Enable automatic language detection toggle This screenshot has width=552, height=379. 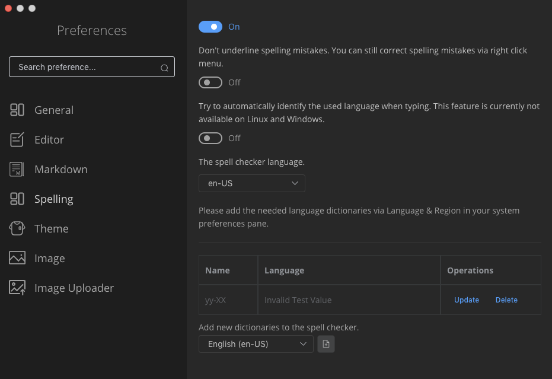210,138
